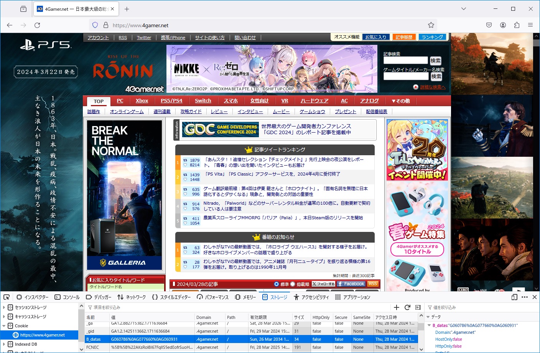Screen dimensions: 540x353
Task: Open the DevTools more options menu
Action: click(525, 297)
